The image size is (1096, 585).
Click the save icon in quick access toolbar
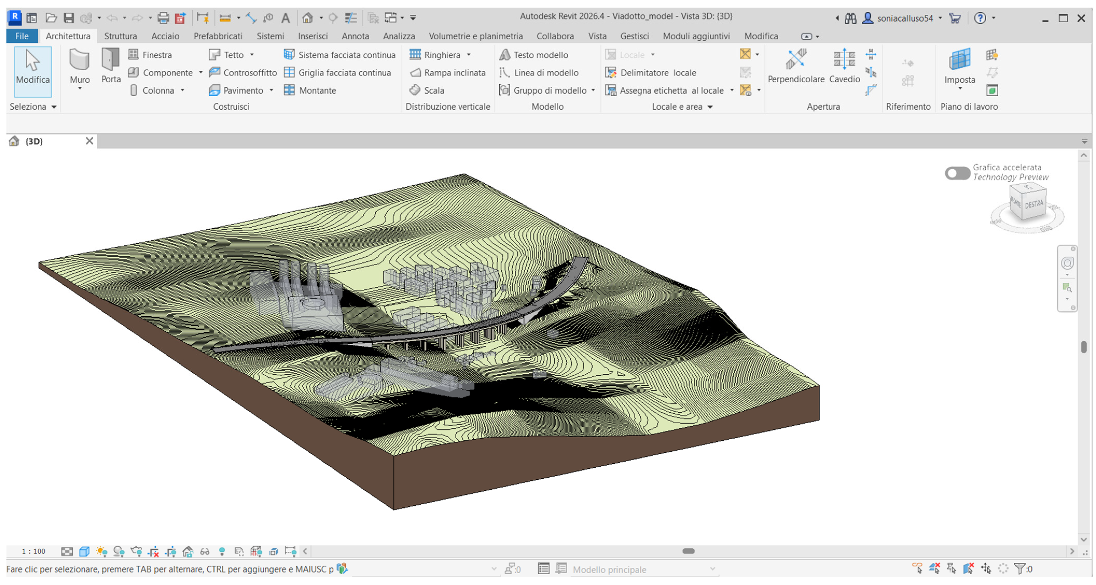coord(68,18)
